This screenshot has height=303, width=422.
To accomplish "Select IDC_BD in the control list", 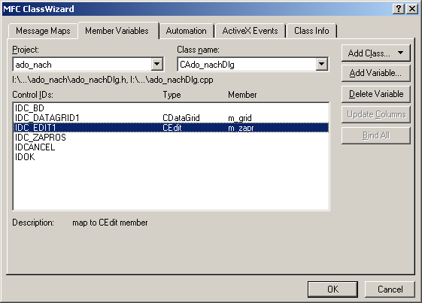I will 171,108.
